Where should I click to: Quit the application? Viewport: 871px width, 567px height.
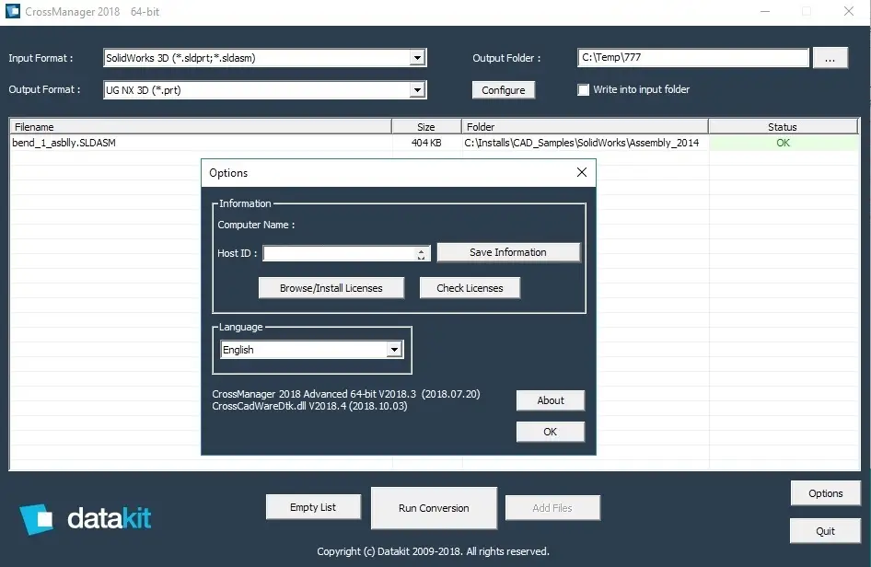826,531
